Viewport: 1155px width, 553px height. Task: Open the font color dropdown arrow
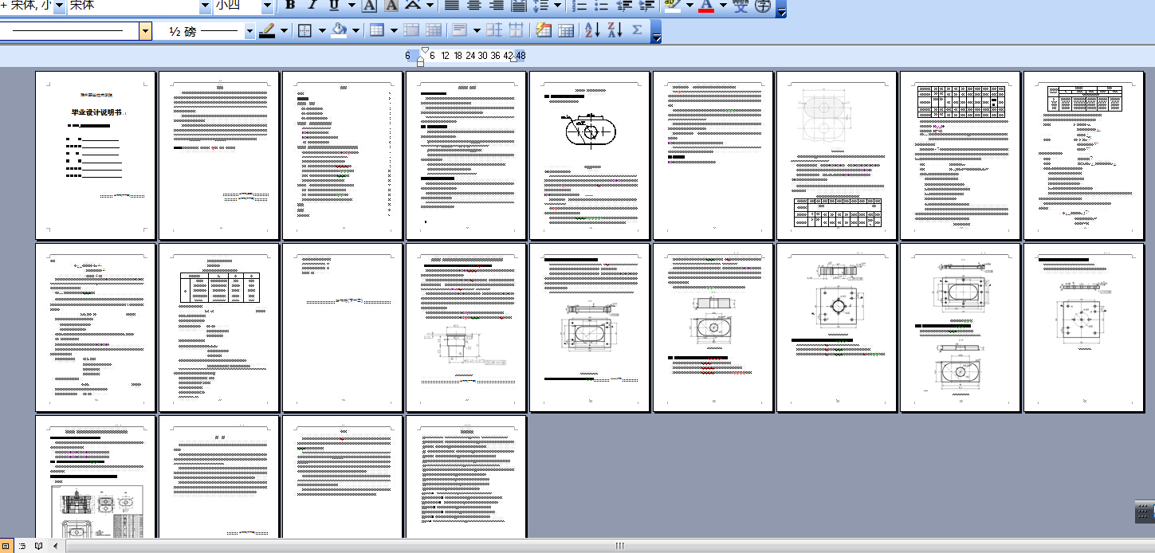(723, 6)
